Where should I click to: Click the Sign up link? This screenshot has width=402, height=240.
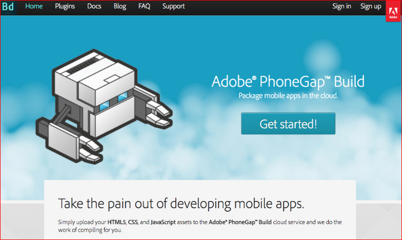point(370,6)
